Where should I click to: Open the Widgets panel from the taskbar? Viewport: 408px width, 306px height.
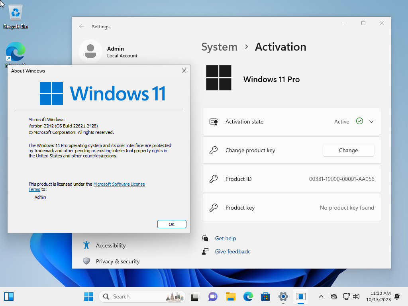click(x=9, y=296)
